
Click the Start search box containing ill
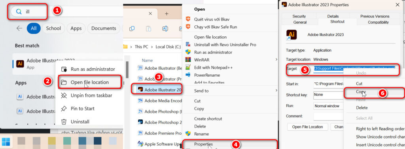tap(28, 12)
